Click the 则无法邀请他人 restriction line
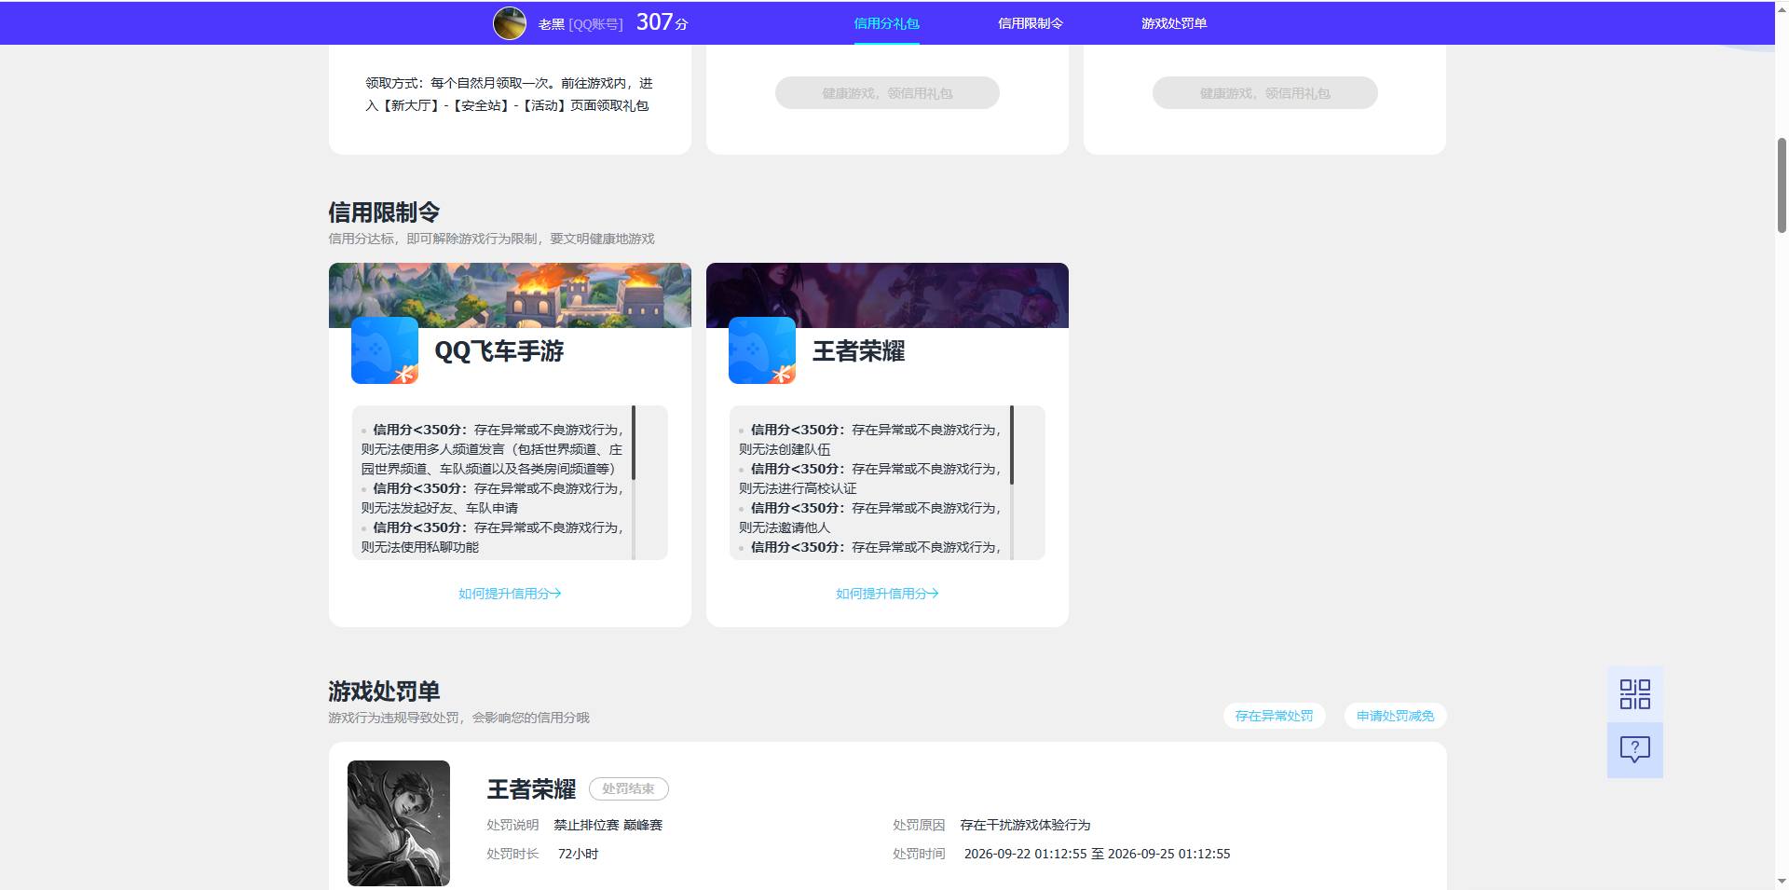 point(785,527)
